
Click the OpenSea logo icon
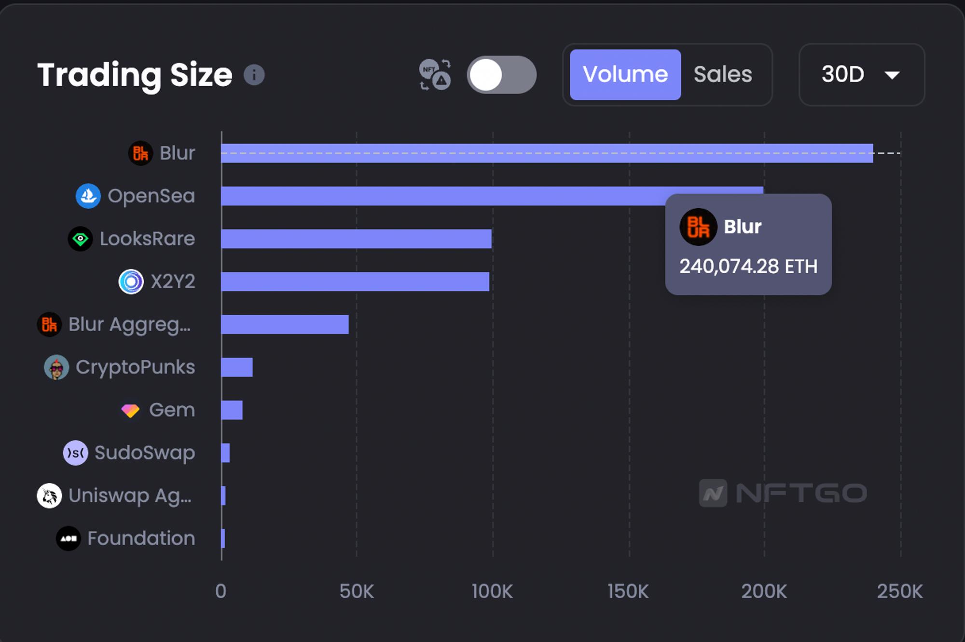(88, 196)
